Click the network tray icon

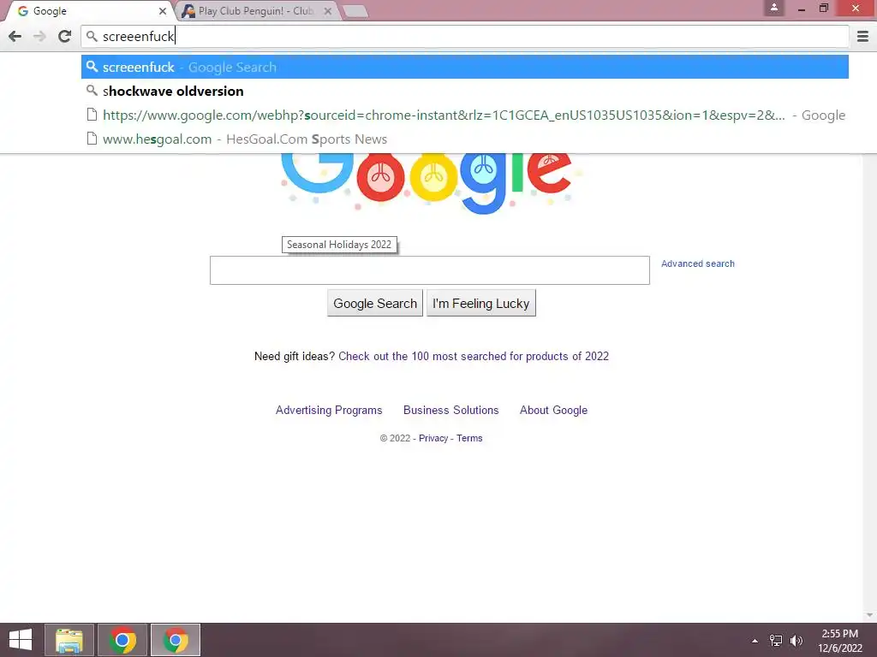coord(776,641)
